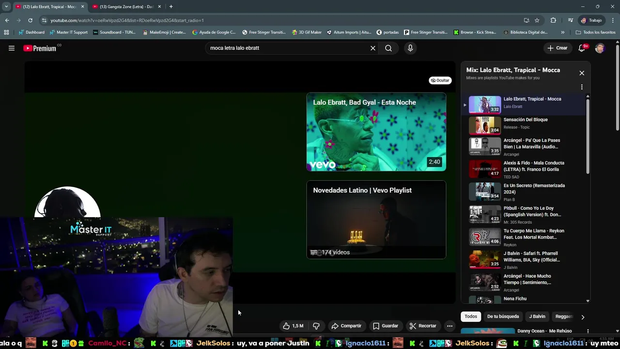Close the Lalo Ebratt Trapical tab
The width and height of the screenshot is (620, 349).
pos(82,7)
